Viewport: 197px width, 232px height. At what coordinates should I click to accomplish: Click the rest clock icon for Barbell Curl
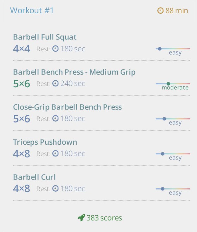pos(55,189)
